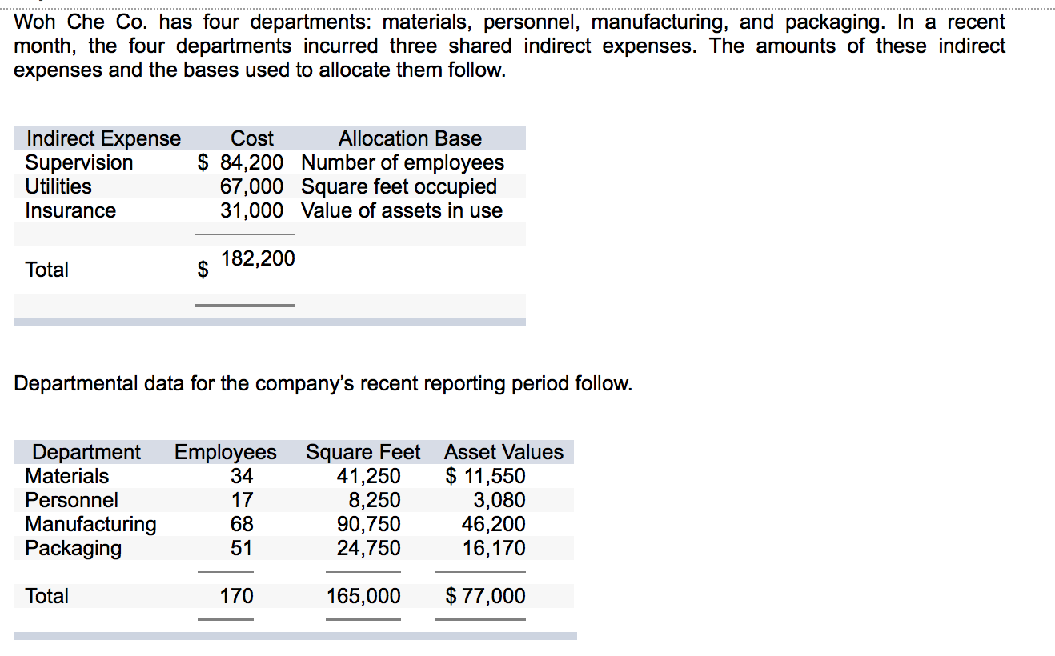Select total employees value 170
Screen dimensions: 1055x656
[x=237, y=596]
